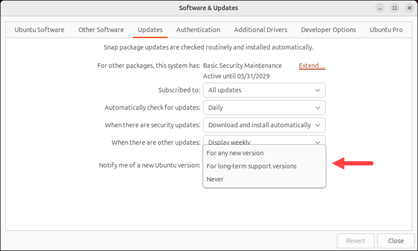The width and height of the screenshot is (418, 251).
Task: Click the Revert button
Action: click(x=356, y=241)
